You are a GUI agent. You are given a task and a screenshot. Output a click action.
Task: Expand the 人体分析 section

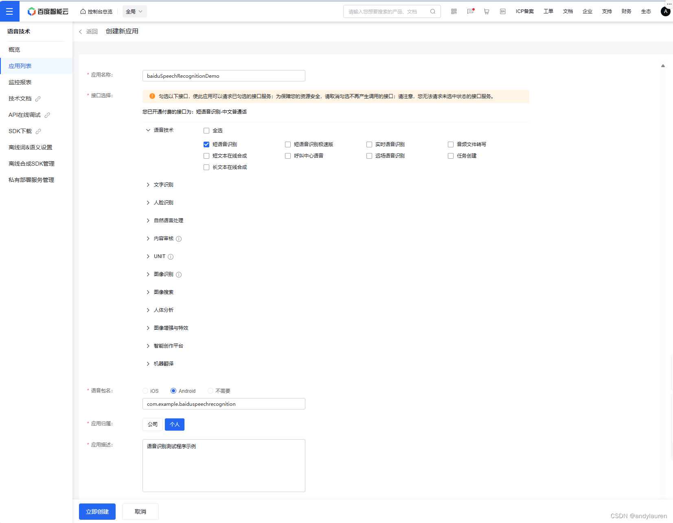pos(148,310)
